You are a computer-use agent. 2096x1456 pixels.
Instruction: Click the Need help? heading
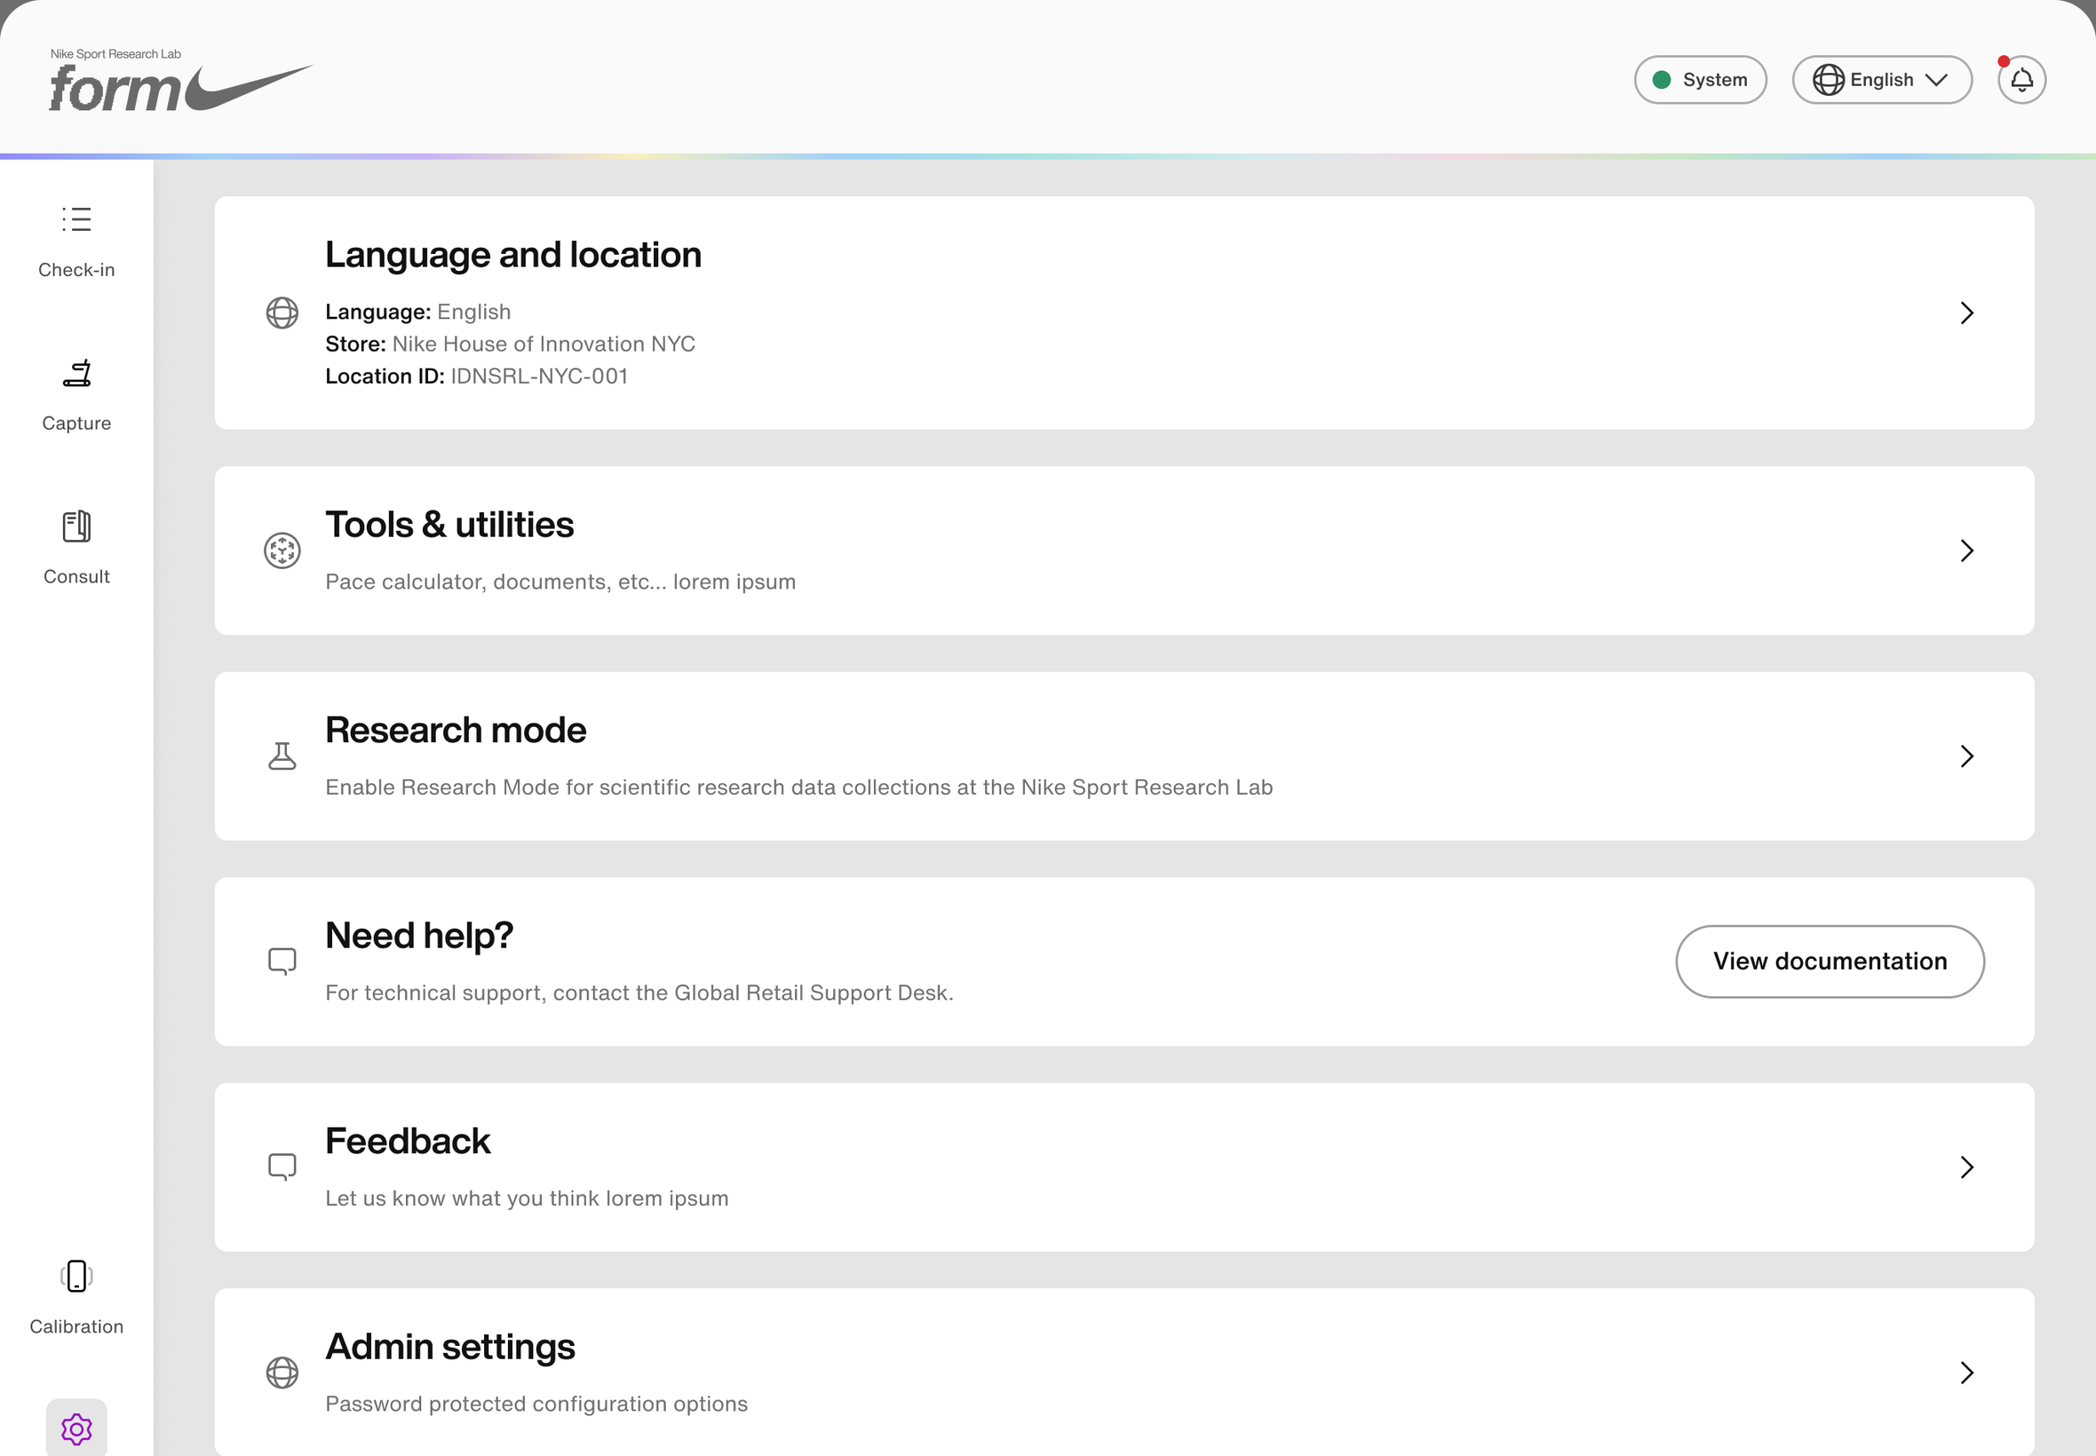point(419,936)
